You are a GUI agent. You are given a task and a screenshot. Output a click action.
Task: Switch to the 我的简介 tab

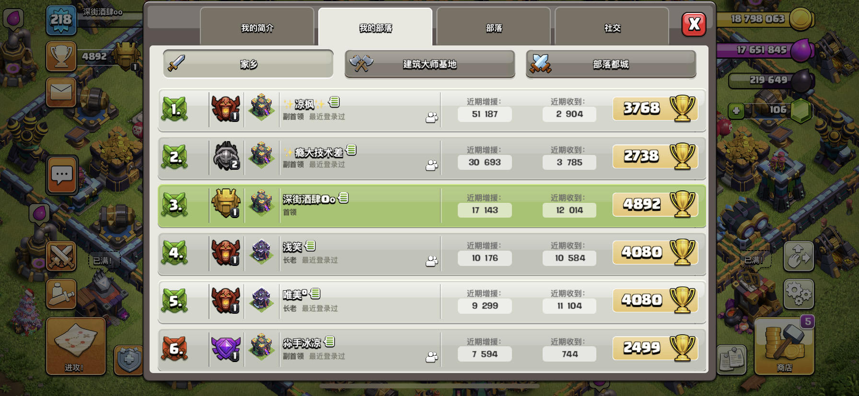[x=257, y=27]
